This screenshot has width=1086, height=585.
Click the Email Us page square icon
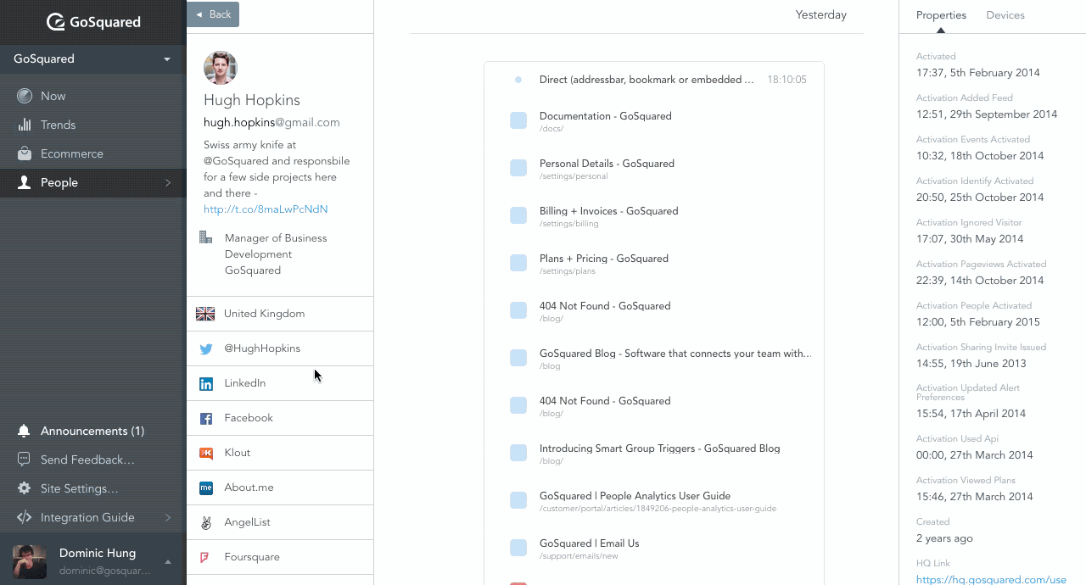(x=518, y=548)
